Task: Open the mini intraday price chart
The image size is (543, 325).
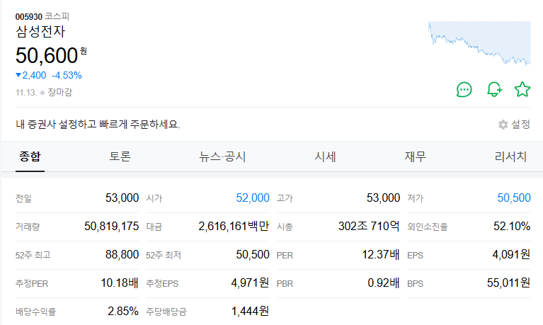Action: 479,43
